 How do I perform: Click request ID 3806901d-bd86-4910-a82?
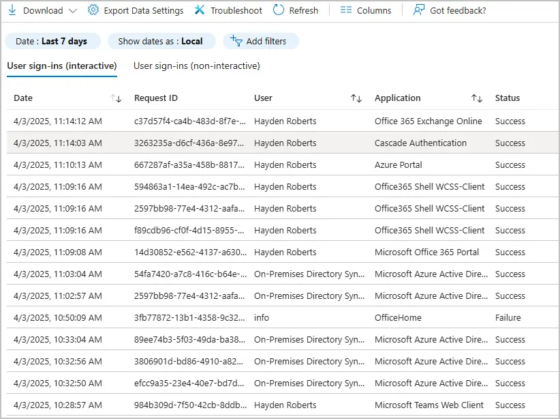[189, 362]
